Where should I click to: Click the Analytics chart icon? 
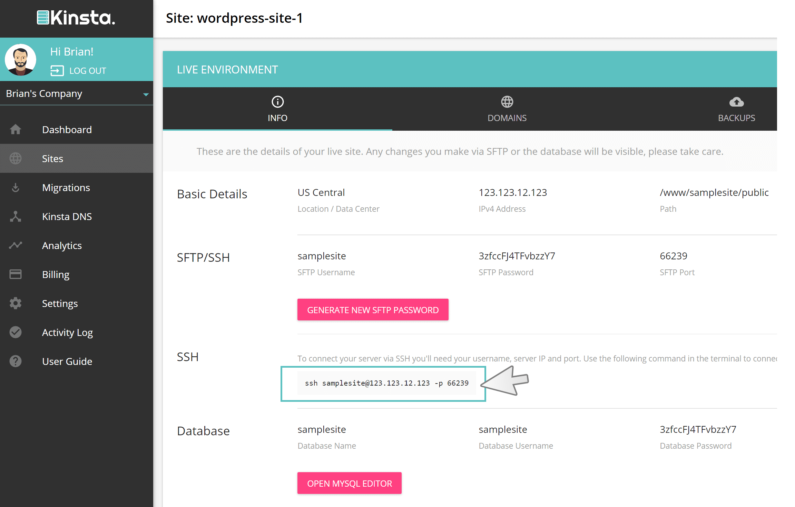[16, 245]
